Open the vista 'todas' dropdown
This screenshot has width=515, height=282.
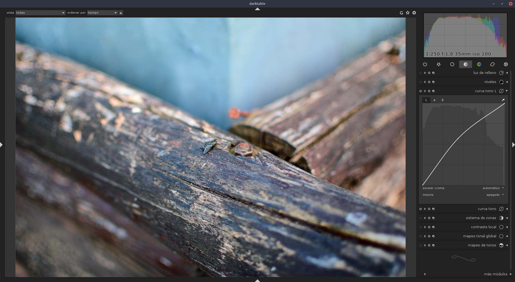coord(41,13)
